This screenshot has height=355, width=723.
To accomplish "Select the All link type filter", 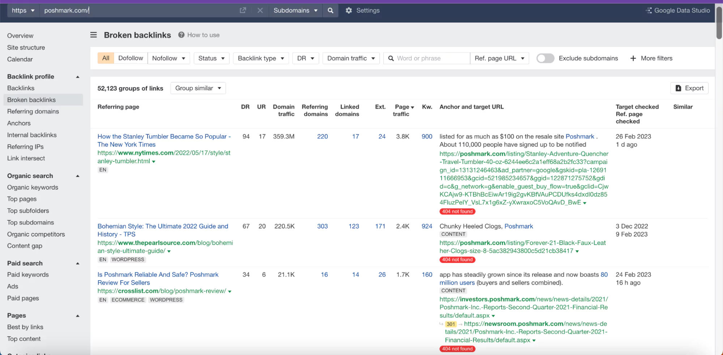I will 106,59.
